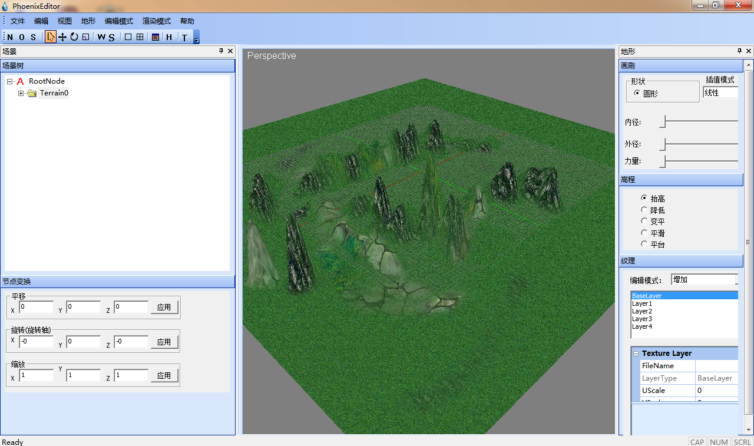Open the 插值模式 combo box

point(720,92)
